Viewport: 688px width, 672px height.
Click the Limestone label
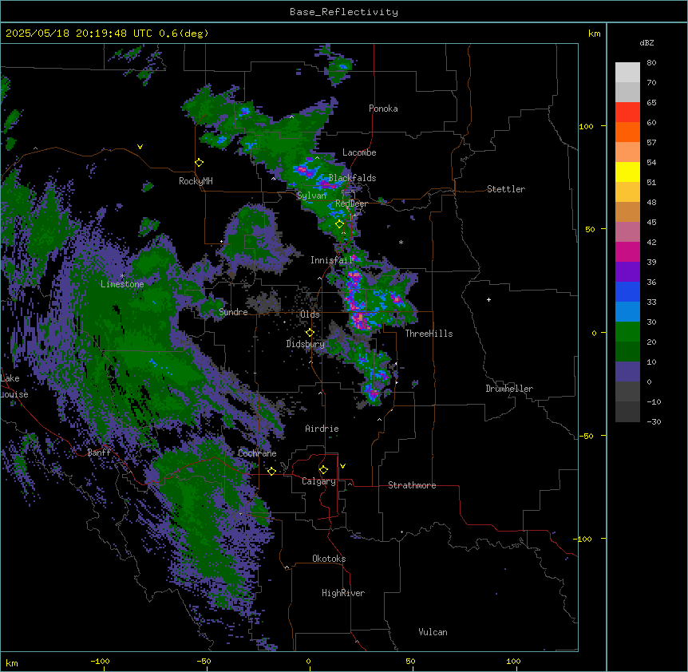click(x=122, y=284)
